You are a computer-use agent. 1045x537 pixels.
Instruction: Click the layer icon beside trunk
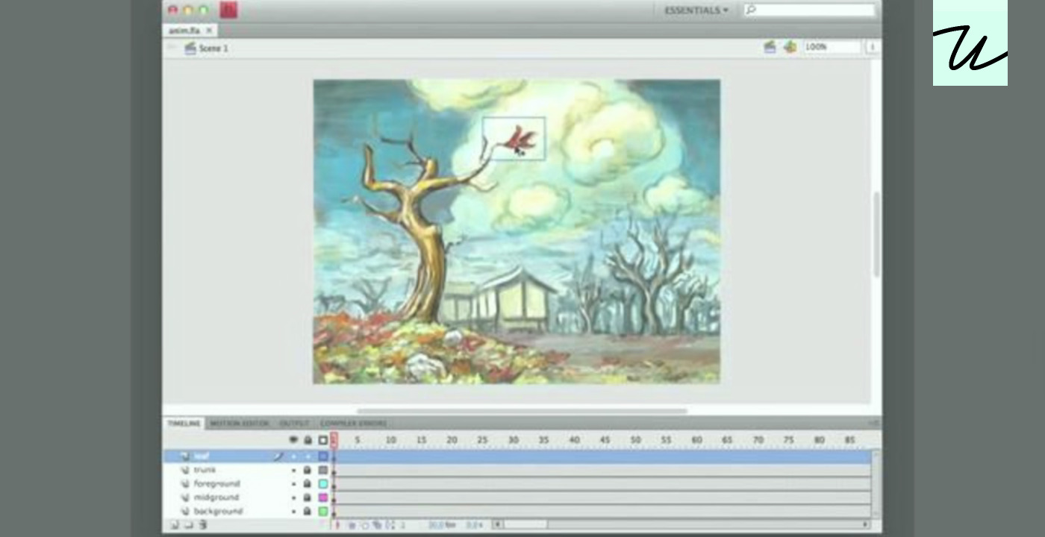tap(185, 470)
